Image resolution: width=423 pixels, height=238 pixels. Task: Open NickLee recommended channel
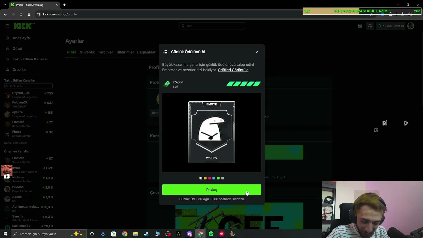[28, 179]
